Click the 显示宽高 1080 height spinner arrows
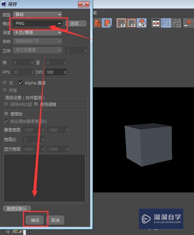This screenshot has height=235, width=194. tap(67, 149)
